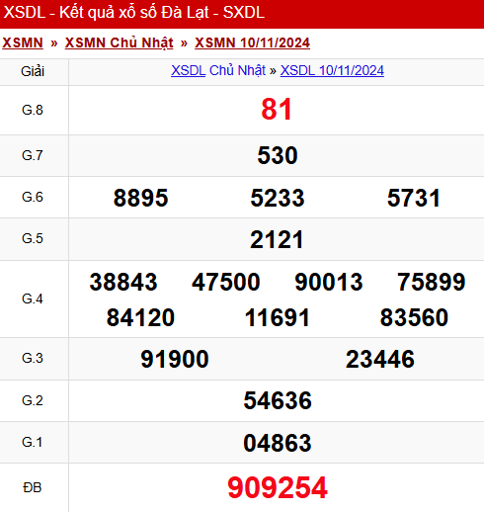Click the G.6 number 8895
The height and width of the screenshot is (512, 484).
[x=140, y=198]
